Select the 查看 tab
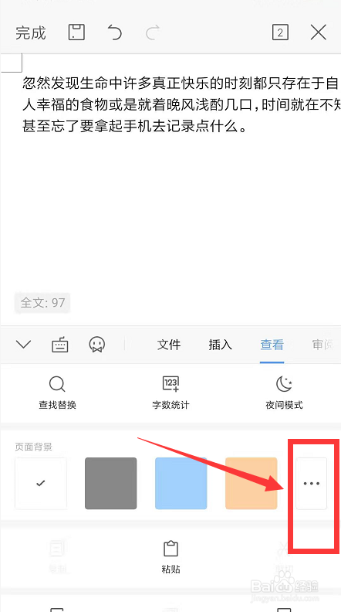Screen dimensions: 341x612 click(272, 345)
